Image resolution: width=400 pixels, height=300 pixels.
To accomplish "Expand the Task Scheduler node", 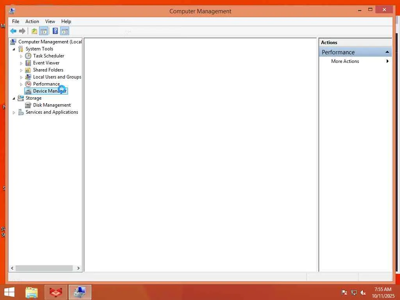I will tap(21, 56).
